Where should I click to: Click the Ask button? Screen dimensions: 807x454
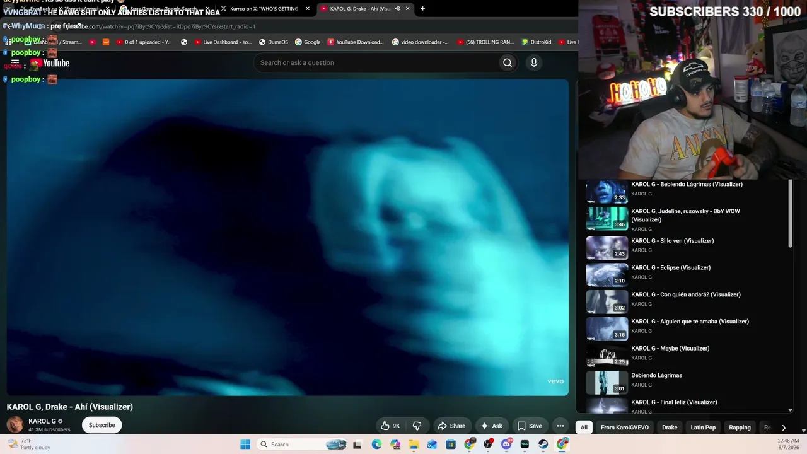pyautogui.click(x=491, y=426)
